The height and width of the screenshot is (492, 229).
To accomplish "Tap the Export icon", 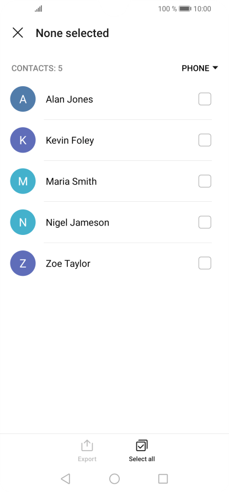I will click(87, 445).
